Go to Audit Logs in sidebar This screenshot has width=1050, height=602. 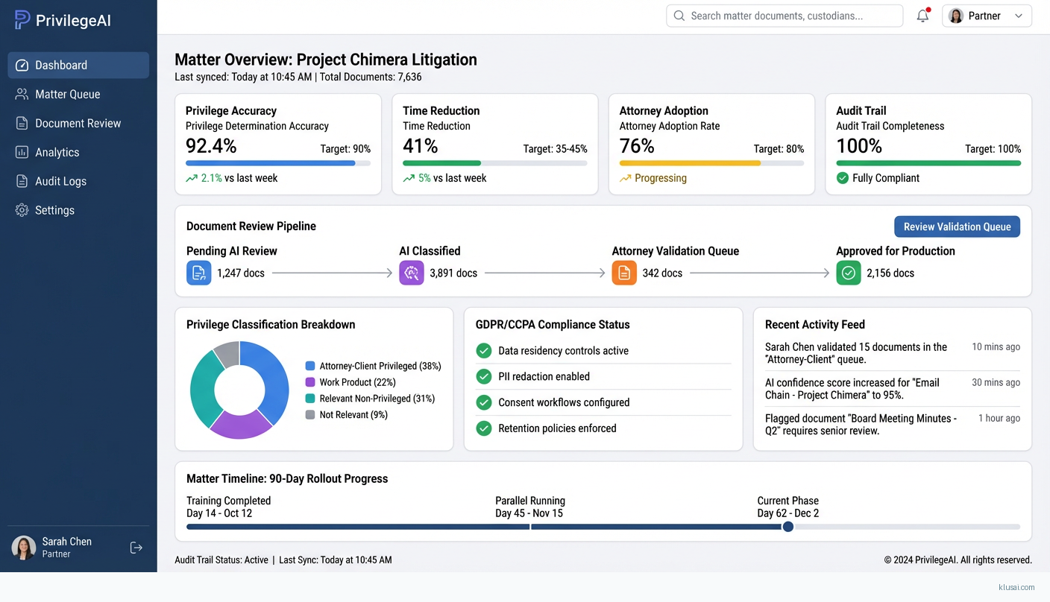click(x=60, y=181)
